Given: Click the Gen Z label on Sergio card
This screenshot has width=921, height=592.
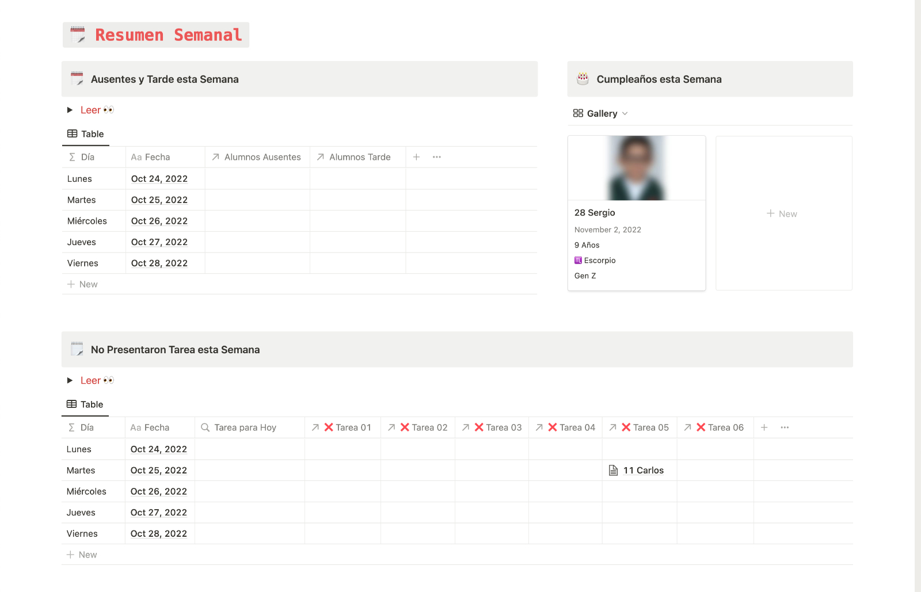Looking at the screenshot, I should pos(585,276).
